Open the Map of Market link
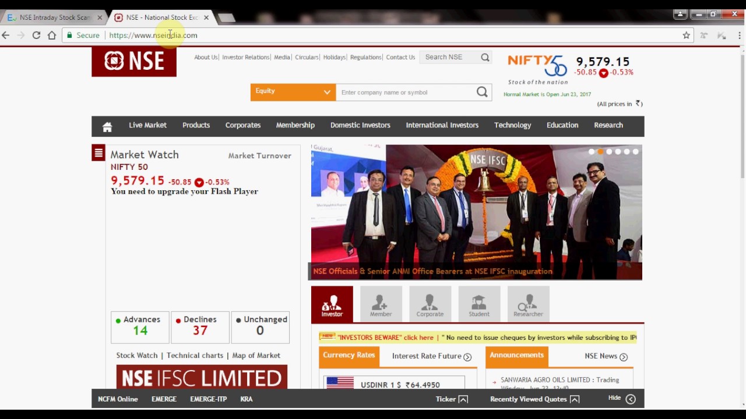 point(256,356)
